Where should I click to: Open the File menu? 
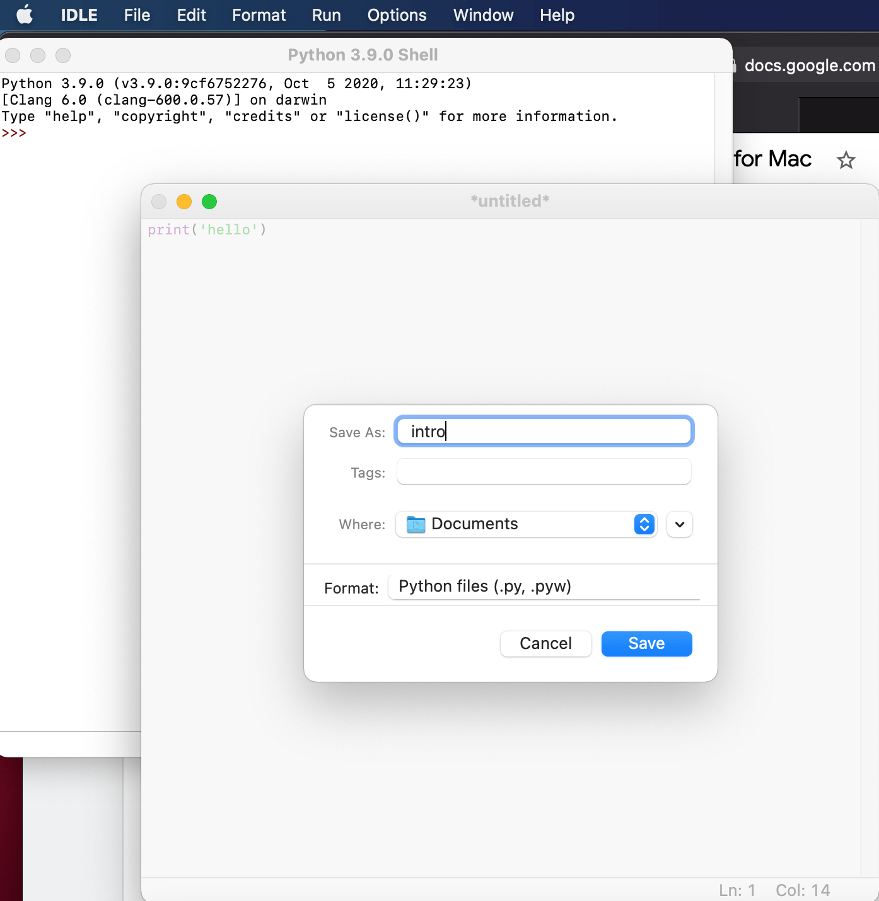pyautogui.click(x=137, y=15)
